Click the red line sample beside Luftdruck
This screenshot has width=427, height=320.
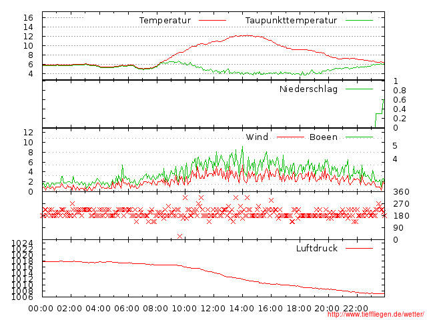(359, 248)
